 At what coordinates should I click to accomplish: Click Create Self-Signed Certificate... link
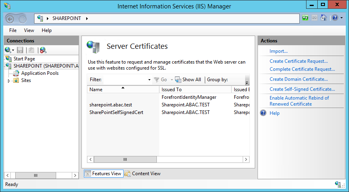[302, 89]
